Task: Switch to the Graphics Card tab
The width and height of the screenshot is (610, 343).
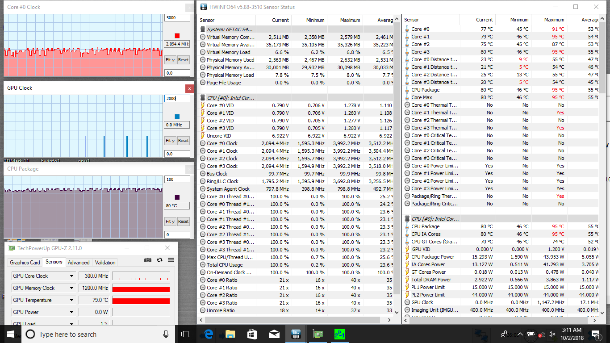Action: coord(25,263)
